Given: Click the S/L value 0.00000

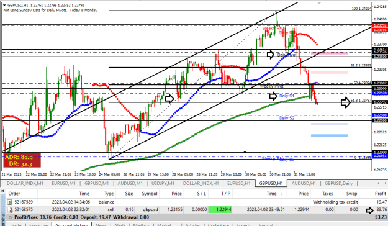Looking at the screenshot, I should click(199, 210).
